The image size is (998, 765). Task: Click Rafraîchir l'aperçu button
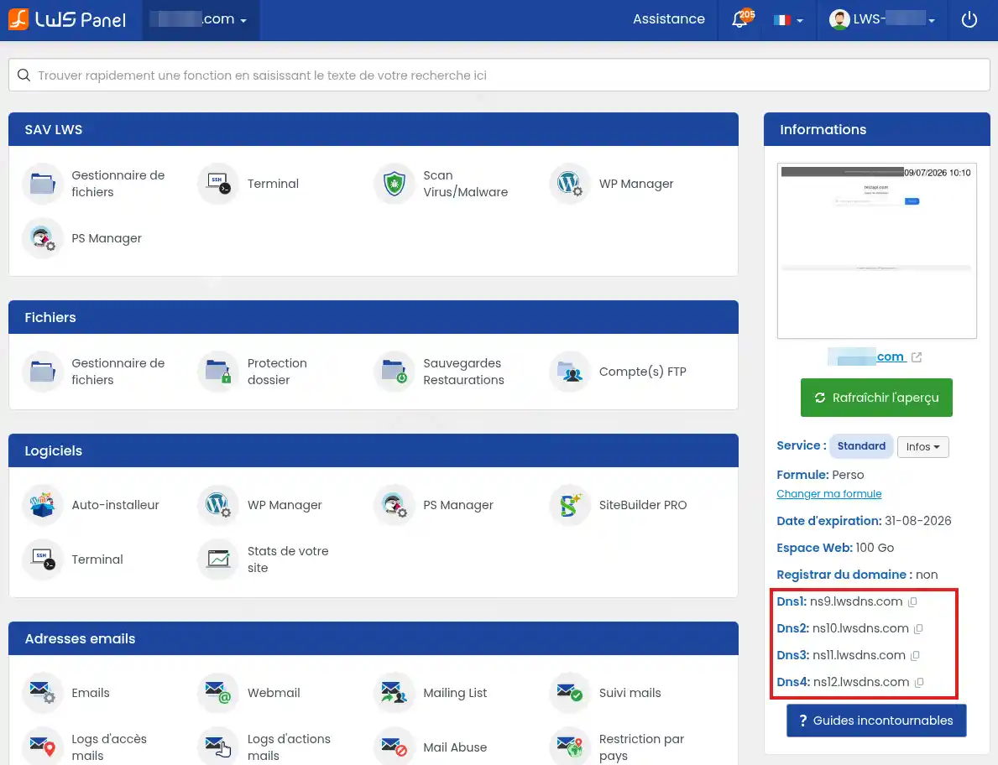(x=876, y=398)
